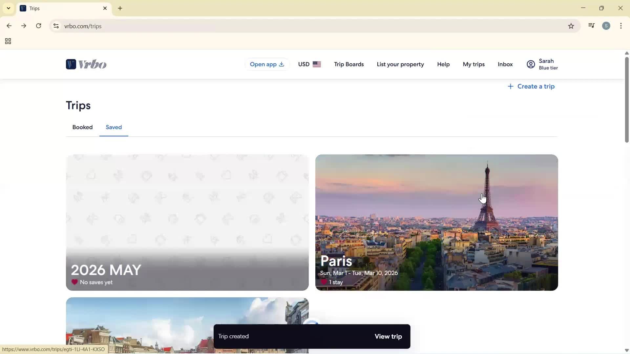
Task: Click View trip in the notification toast
Action: point(388,336)
